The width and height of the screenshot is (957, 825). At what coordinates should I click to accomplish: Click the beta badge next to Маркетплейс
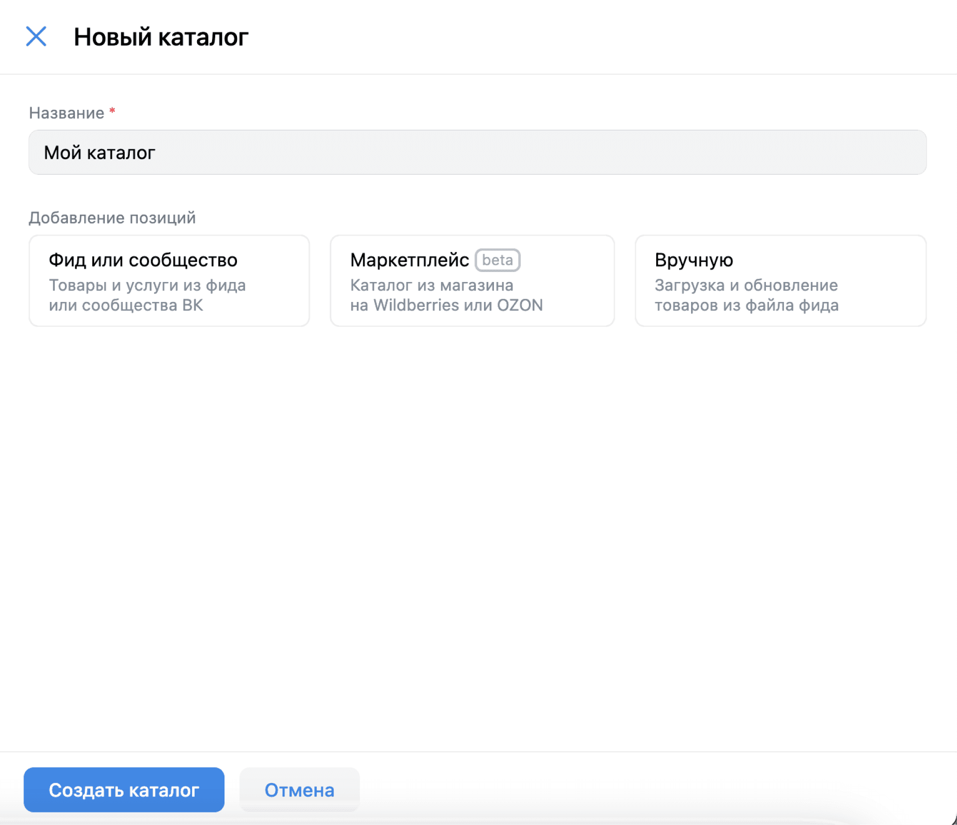(497, 260)
